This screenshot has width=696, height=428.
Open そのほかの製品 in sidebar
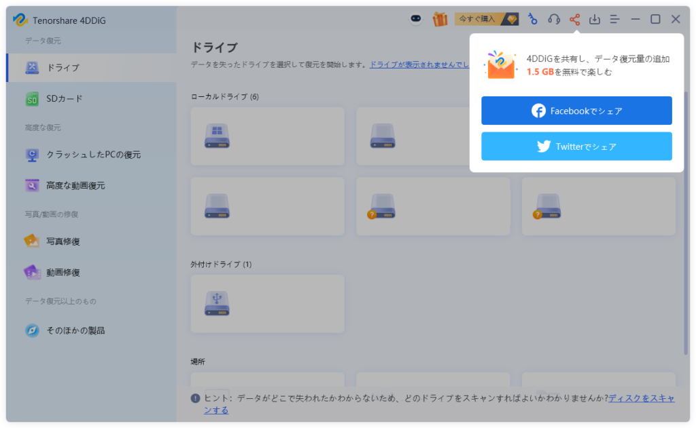[92, 330]
